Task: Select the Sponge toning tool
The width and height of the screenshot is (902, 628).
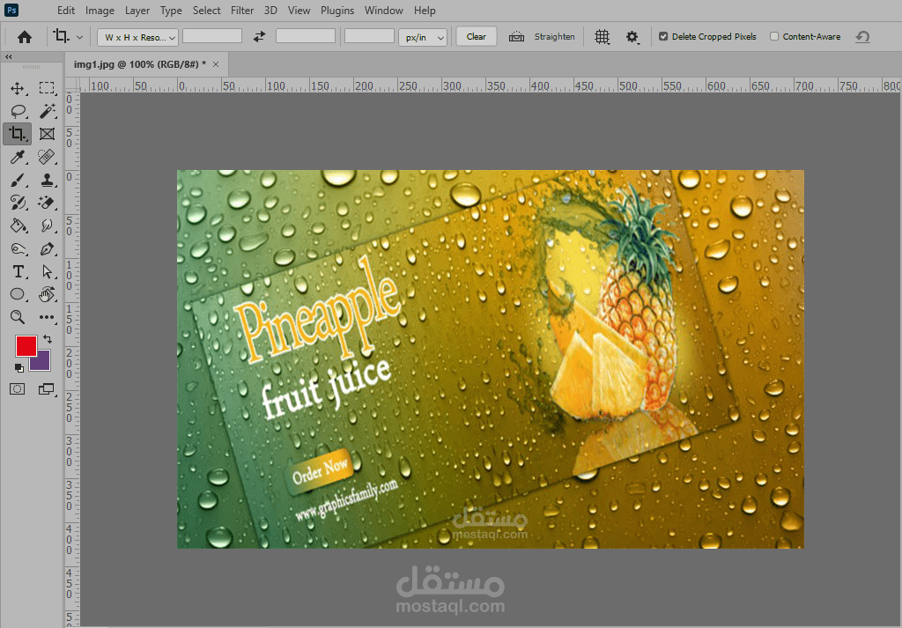Action: [18, 248]
